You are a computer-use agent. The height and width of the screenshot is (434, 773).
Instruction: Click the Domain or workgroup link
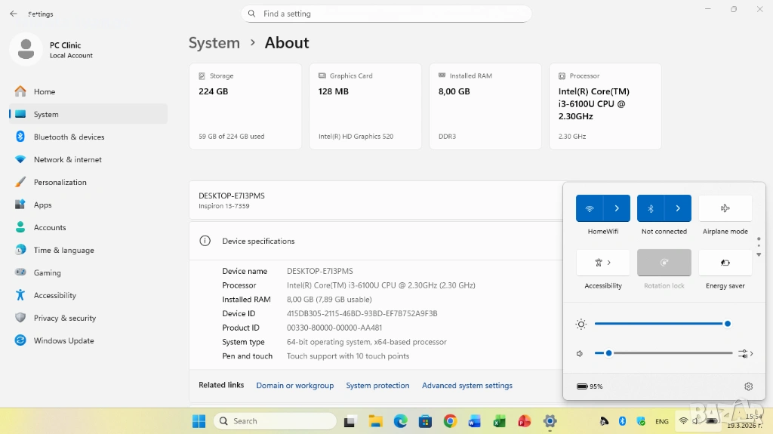294,386
